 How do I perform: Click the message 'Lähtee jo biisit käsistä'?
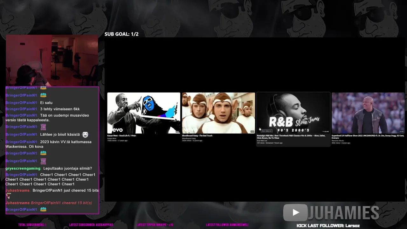click(x=60, y=135)
